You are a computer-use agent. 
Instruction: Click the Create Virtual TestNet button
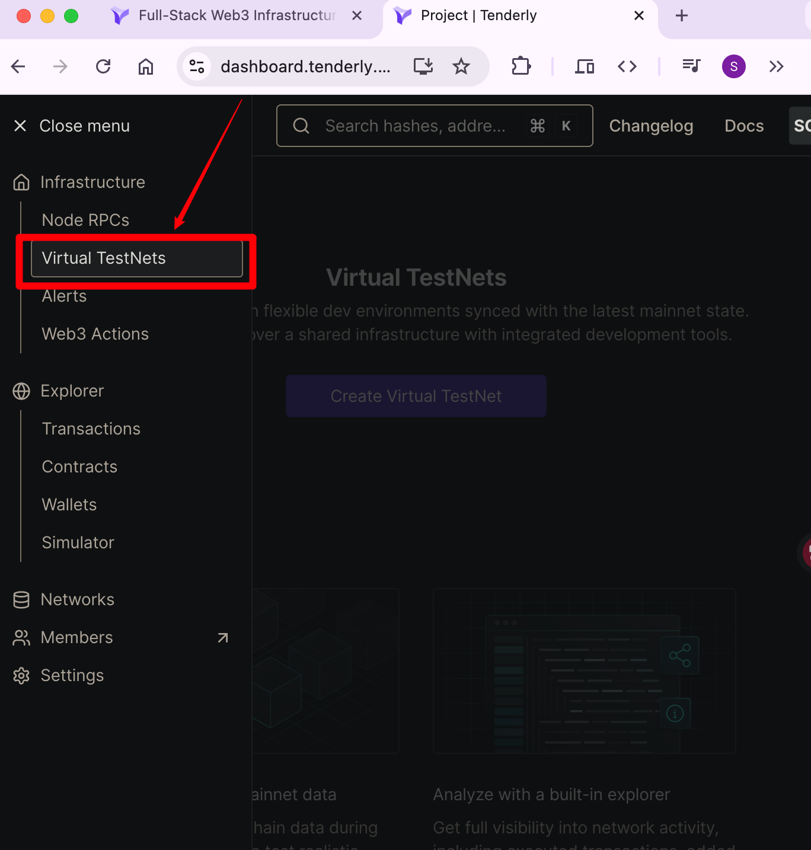[x=416, y=396]
